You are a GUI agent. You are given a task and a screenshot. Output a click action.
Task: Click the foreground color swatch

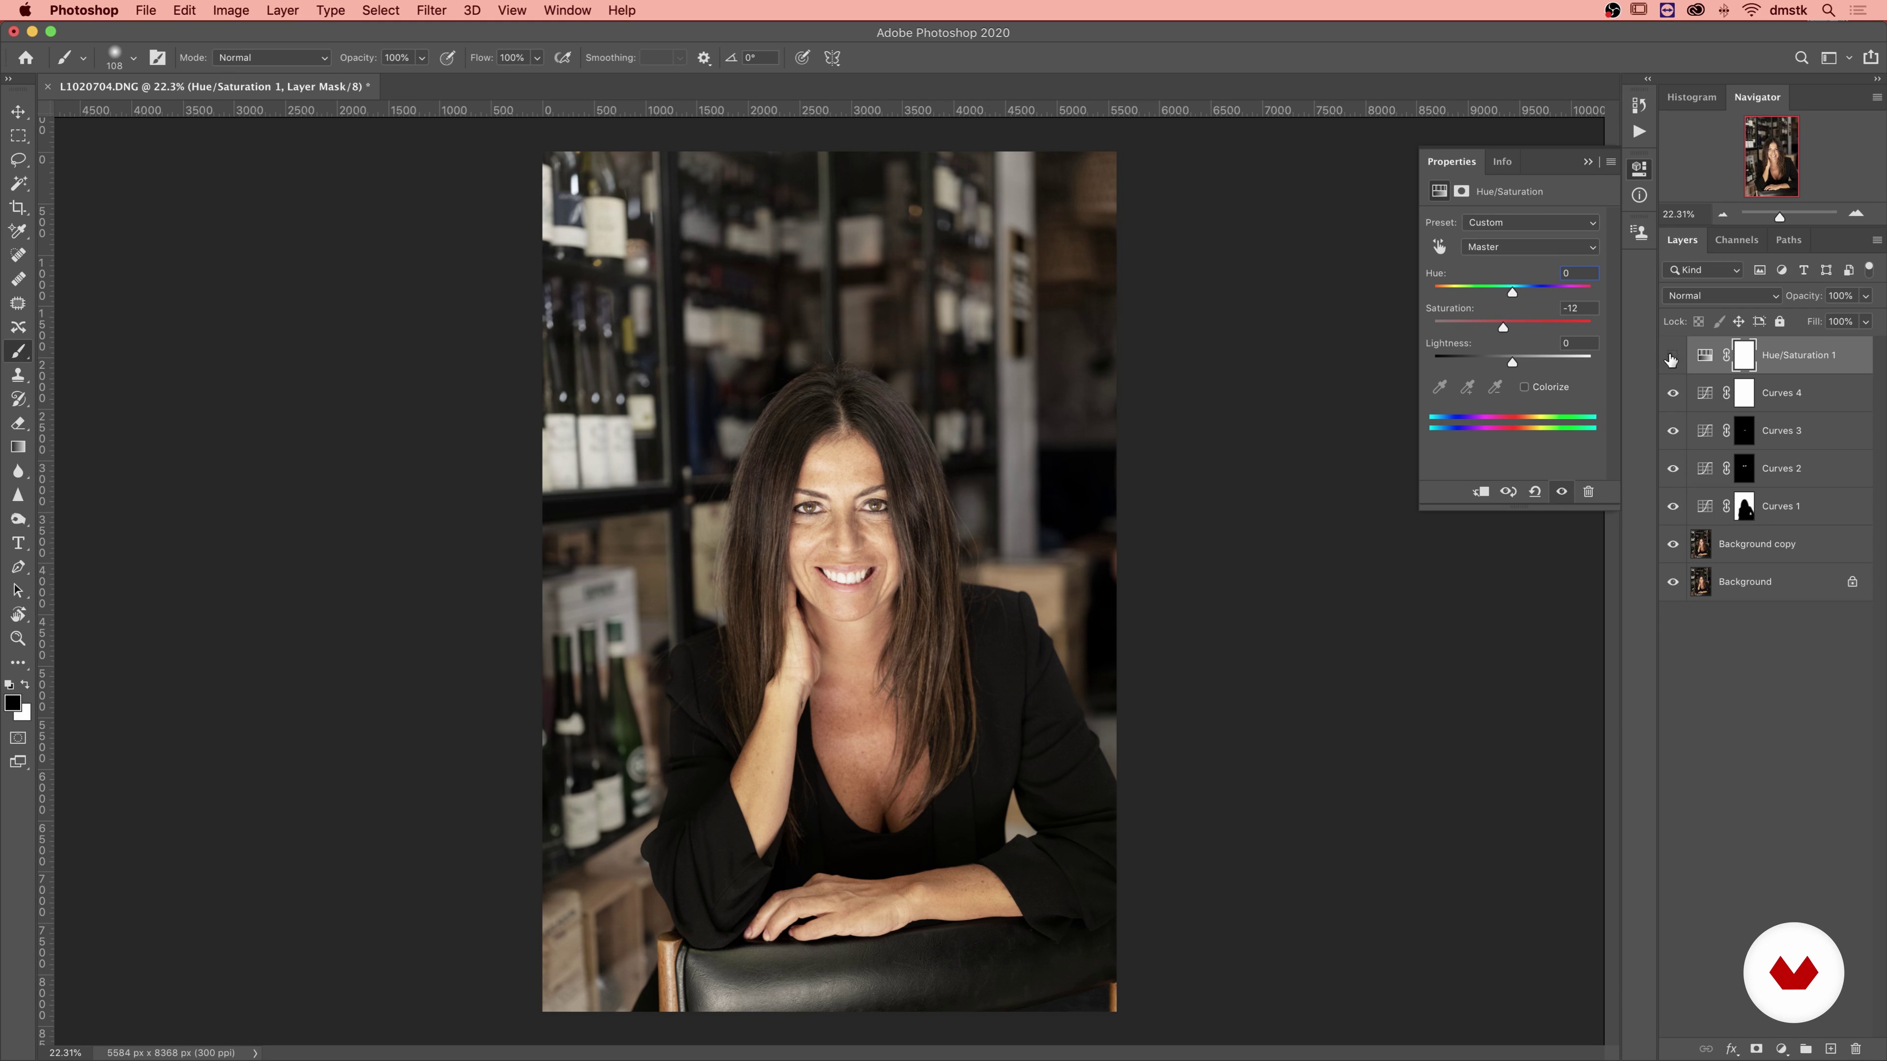pos(12,704)
